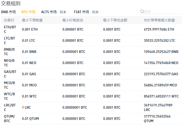Open the LTC/BTC trading pair

click(10, 41)
